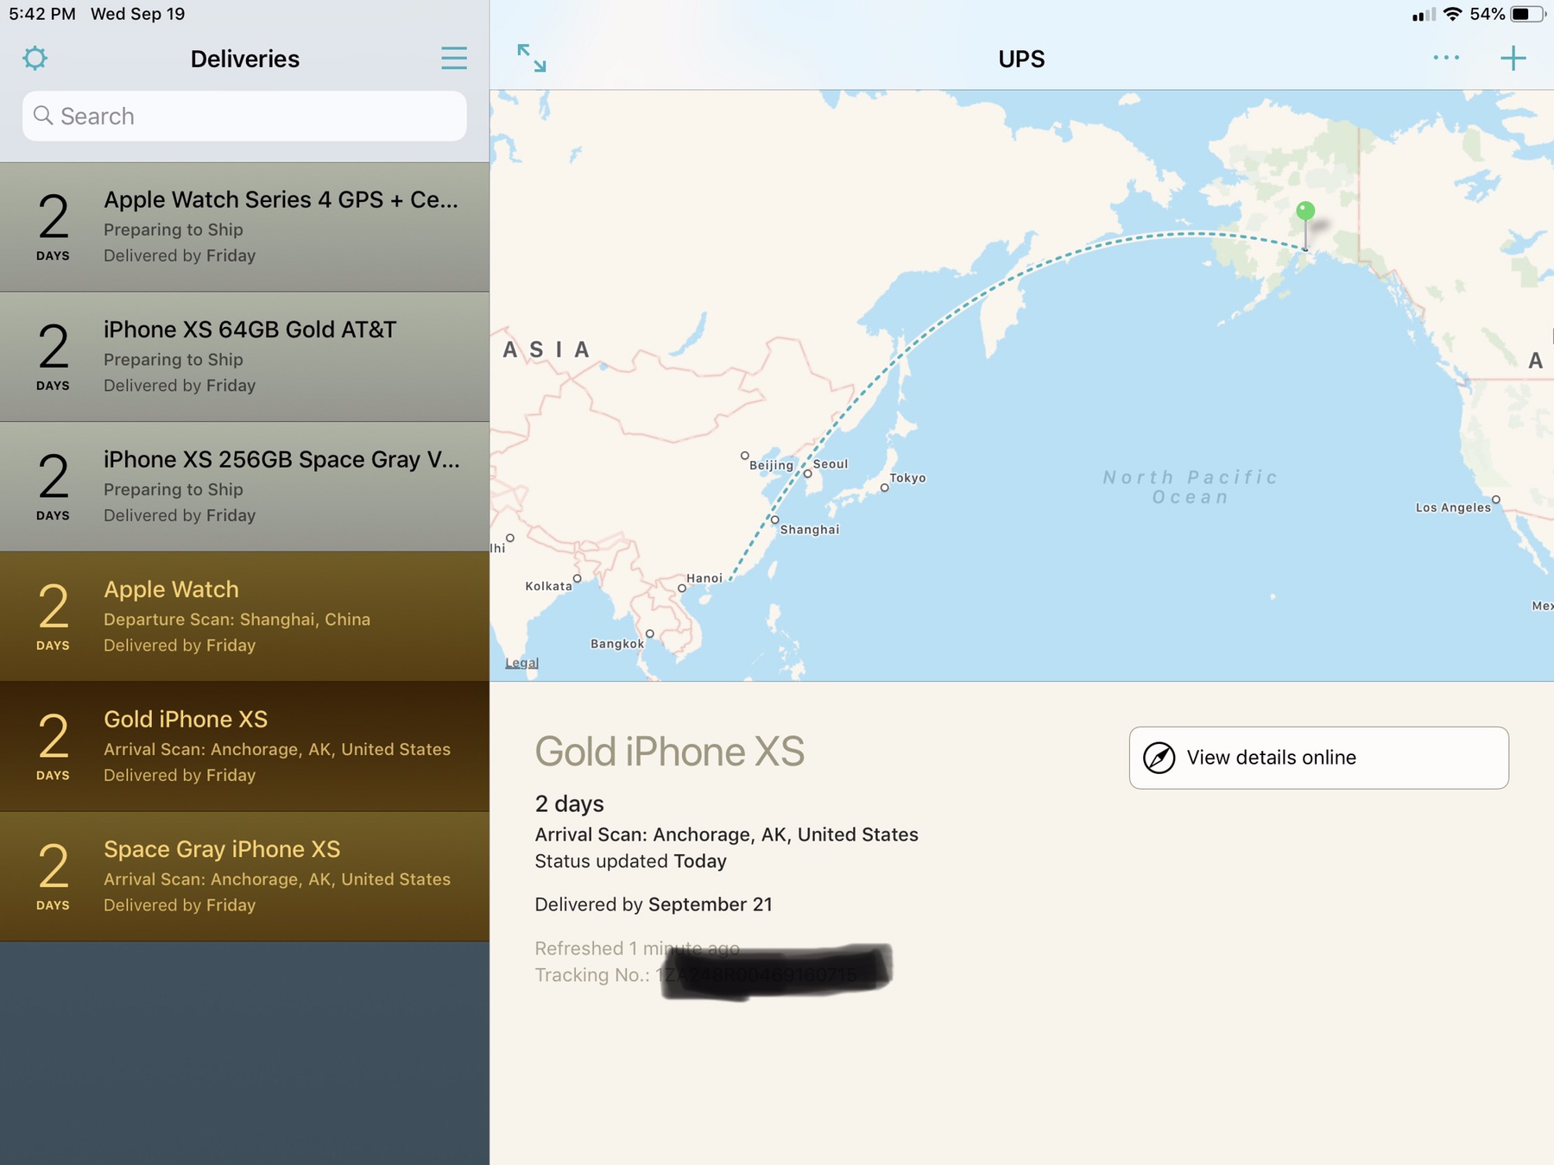Viewport: 1554px width, 1165px height.
Task: Tap the battery indicator in the status bar
Action: pos(1527,14)
